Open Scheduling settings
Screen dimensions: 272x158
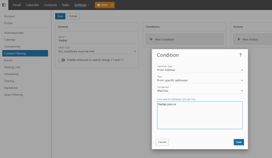pyautogui.click(x=11, y=74)
